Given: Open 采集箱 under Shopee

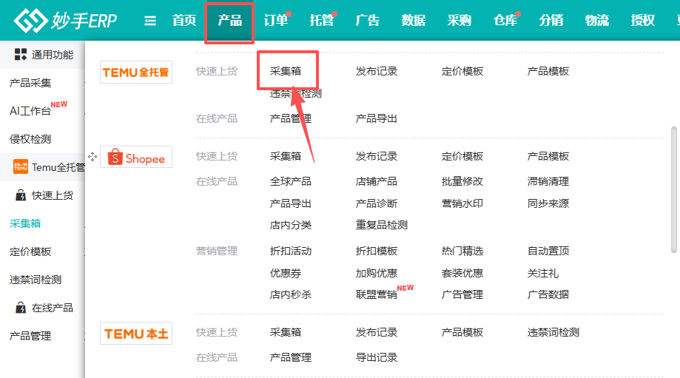Looking at the screenshot, I should click(286, 156).
